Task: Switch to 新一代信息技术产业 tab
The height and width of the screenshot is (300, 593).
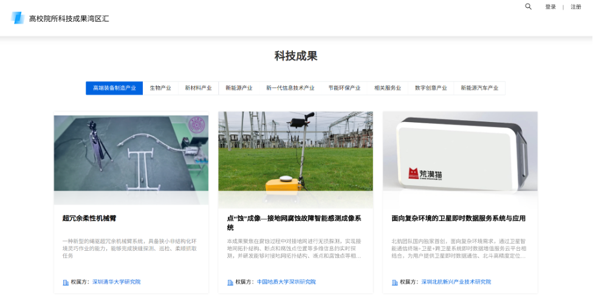Action: pos(290,88)
